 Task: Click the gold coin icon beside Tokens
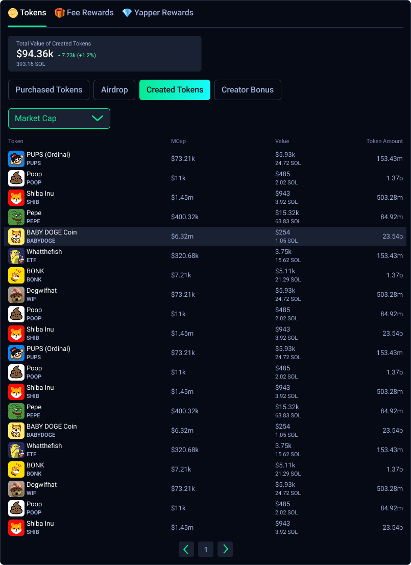click(x=13, y=13)
